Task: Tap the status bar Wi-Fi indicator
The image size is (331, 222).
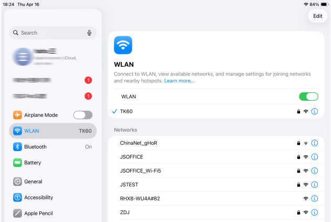Action: point(306,4)
